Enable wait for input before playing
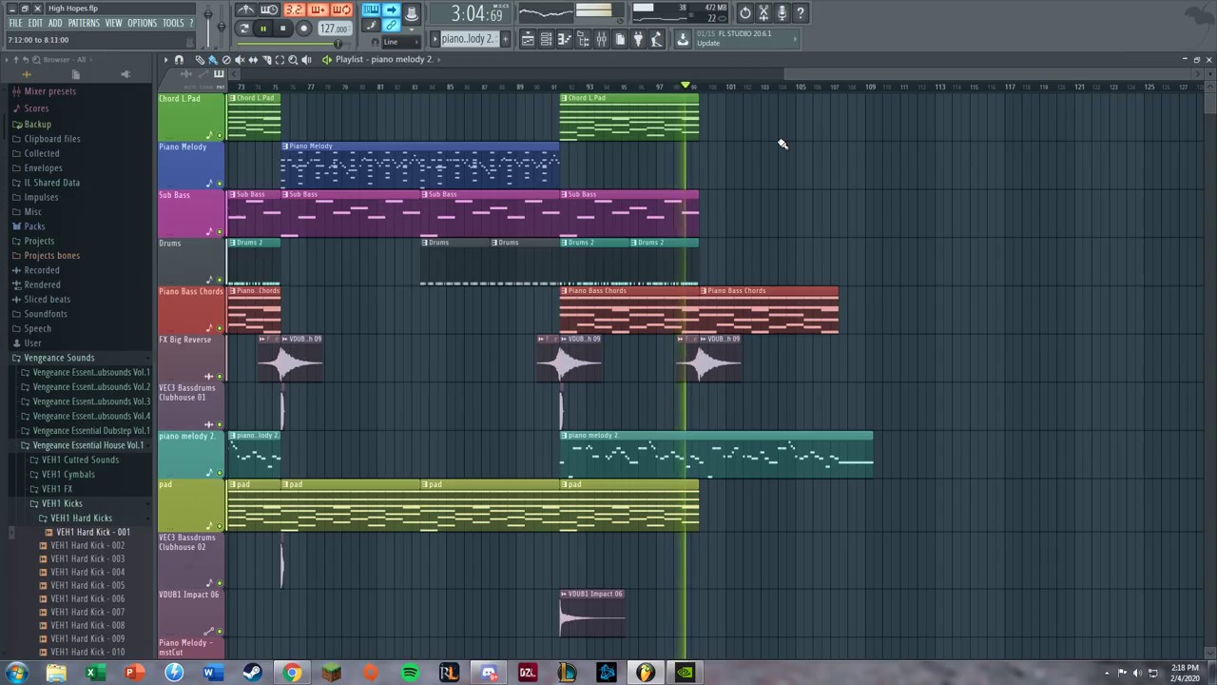This screenshot has height=685, width=1217. 269,10
